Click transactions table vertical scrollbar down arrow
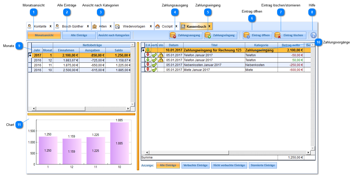The width and height of the screenshot is (355, 176). click(313, 148)
